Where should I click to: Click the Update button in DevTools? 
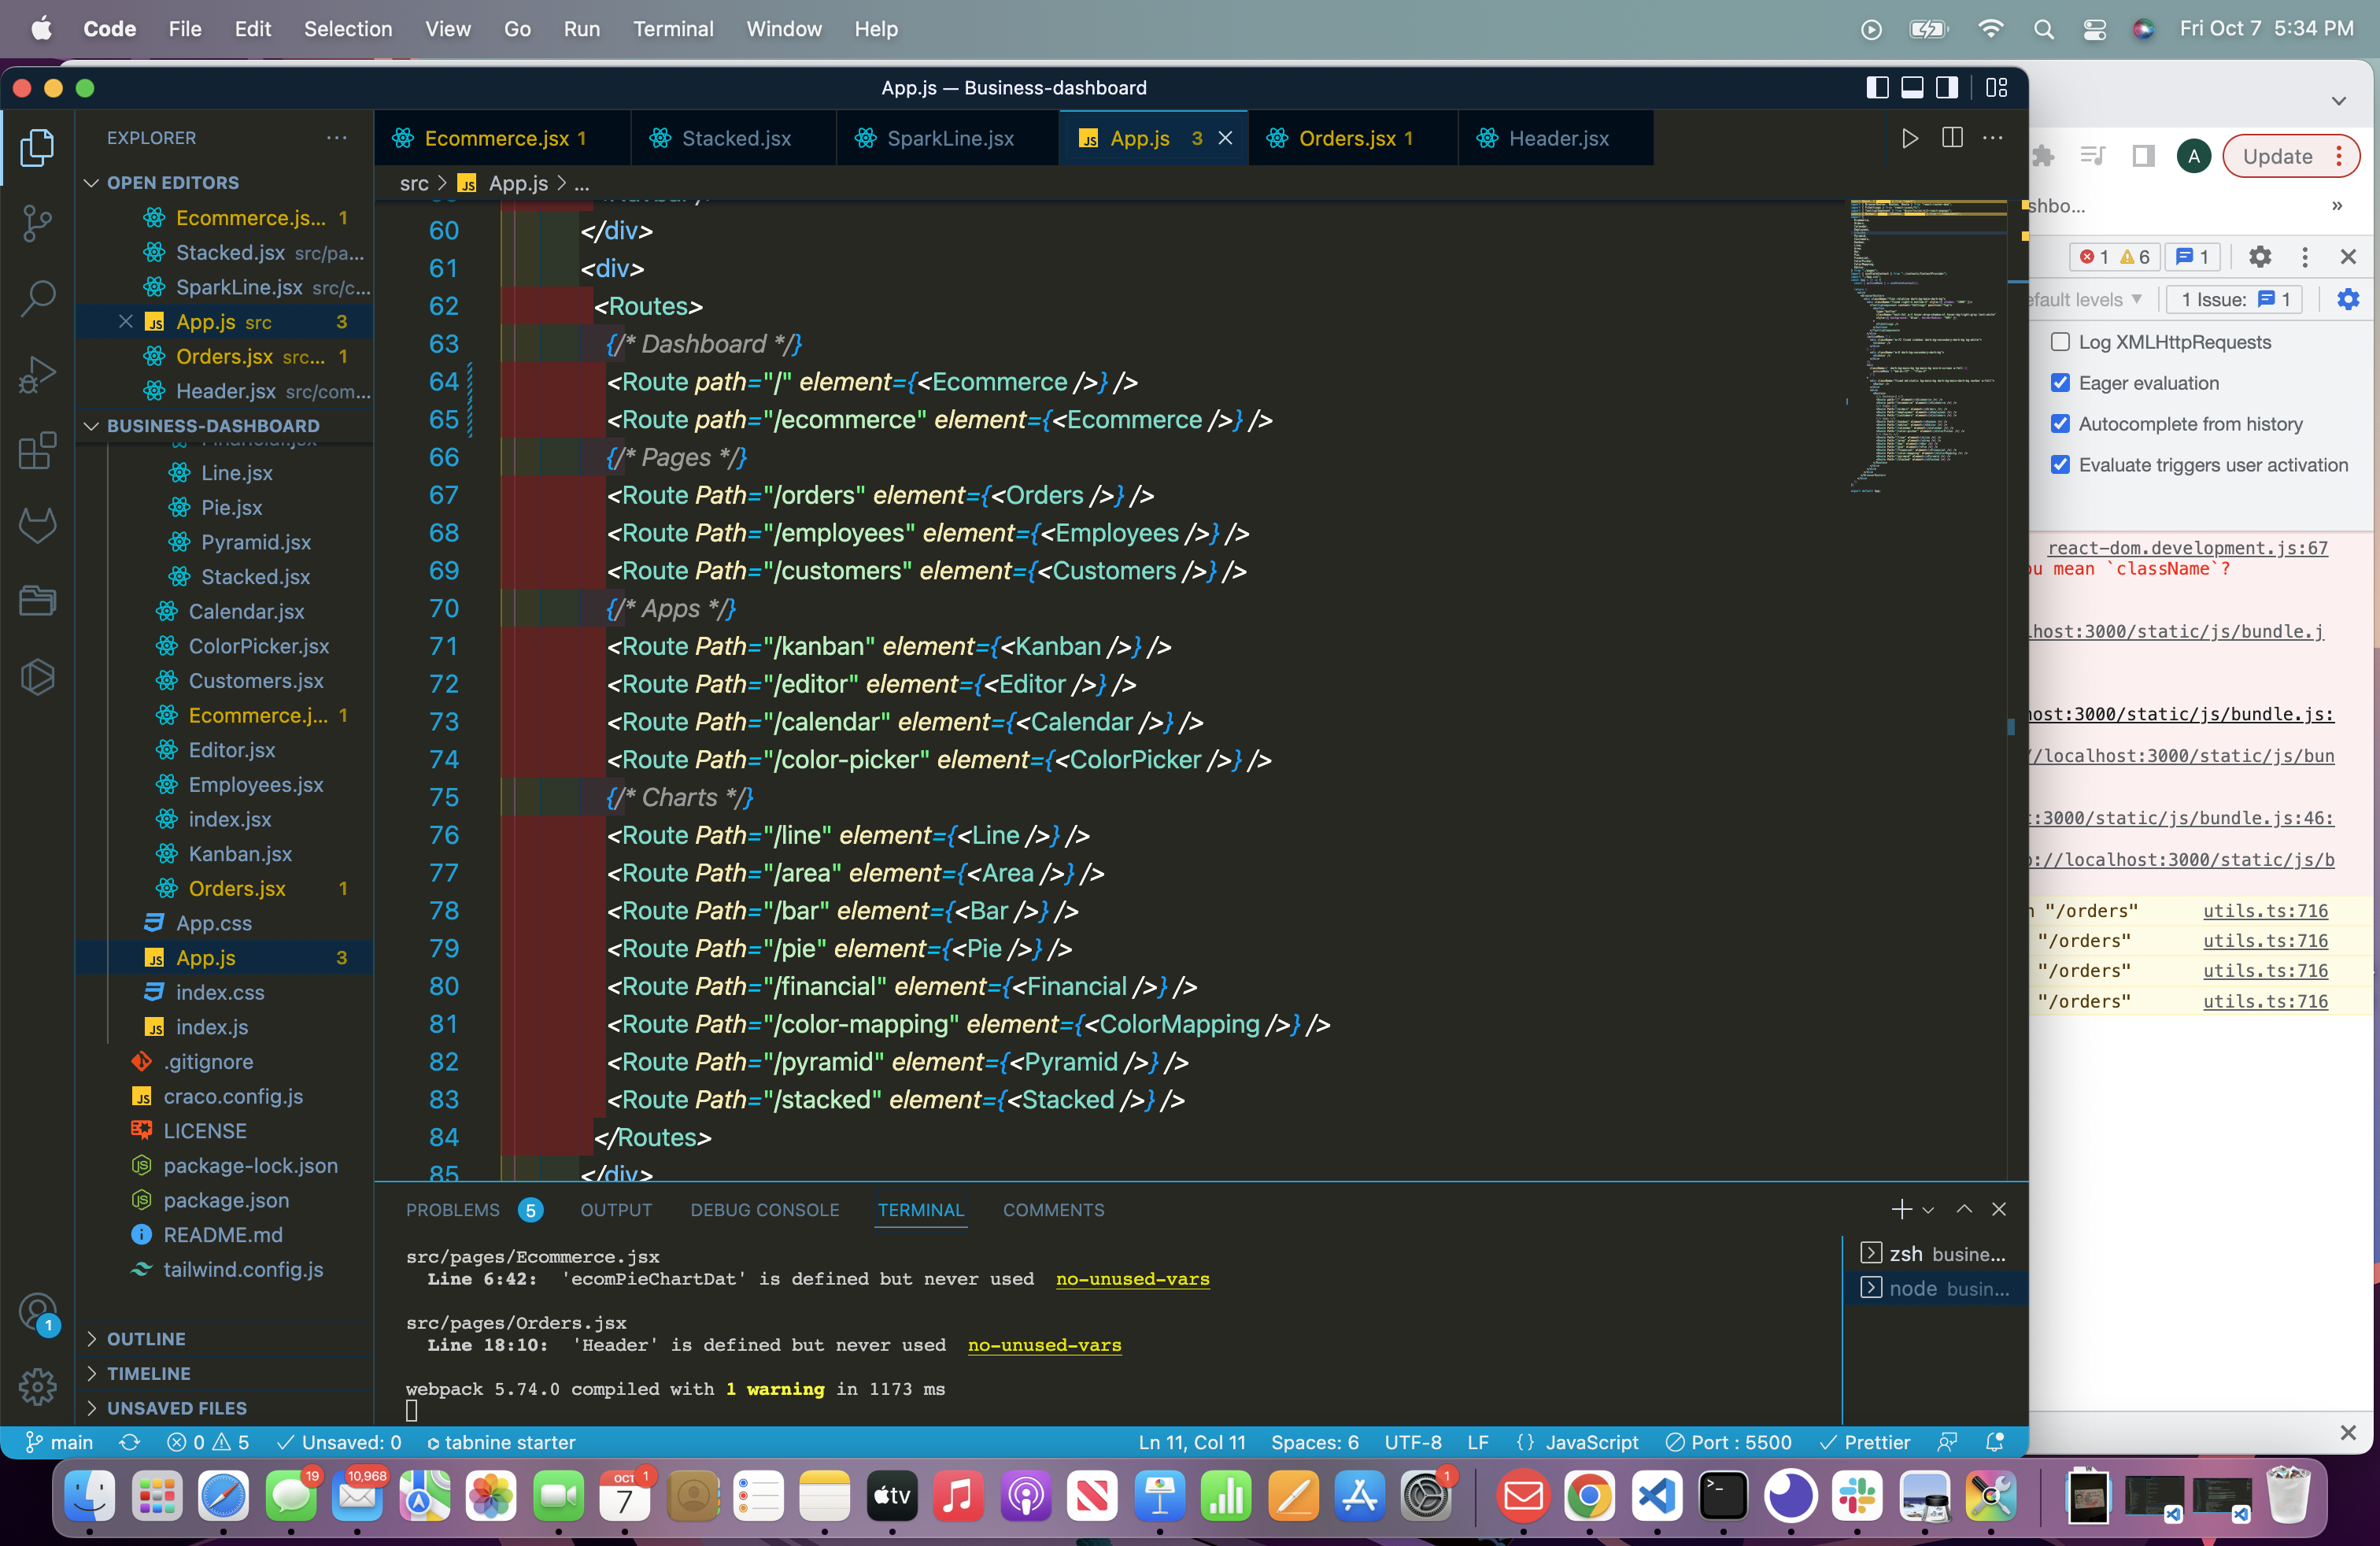click(2277, 156)
